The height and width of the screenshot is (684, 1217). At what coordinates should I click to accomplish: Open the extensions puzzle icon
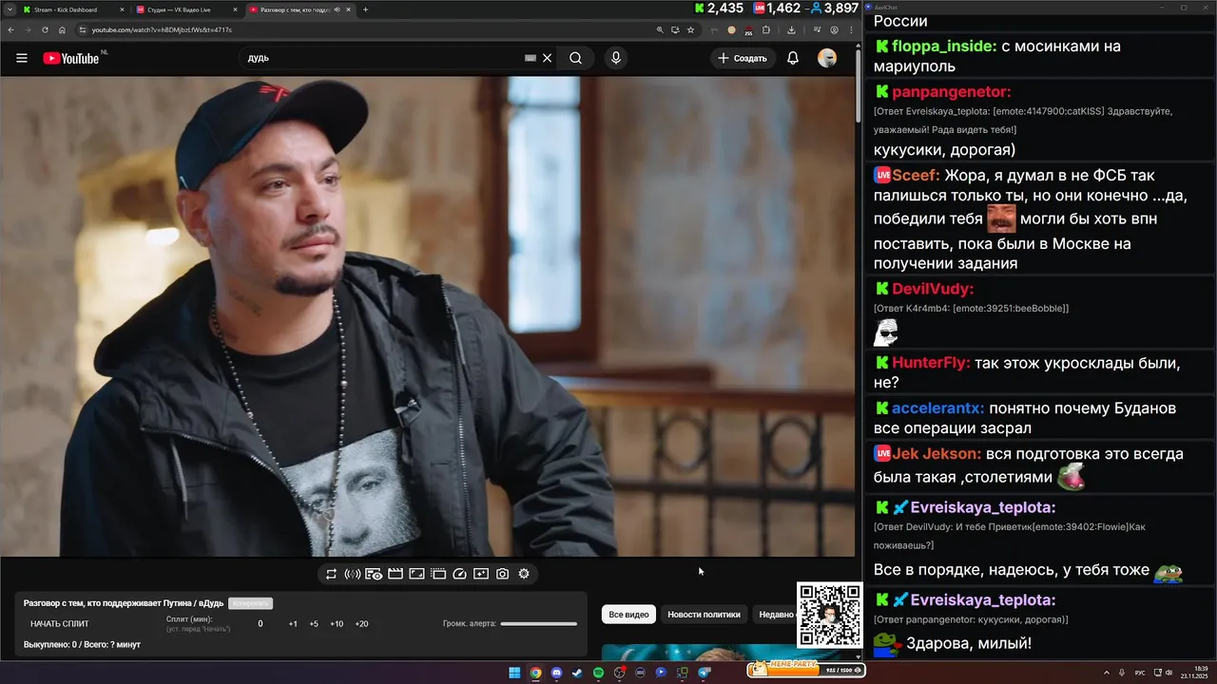(766, 29)
